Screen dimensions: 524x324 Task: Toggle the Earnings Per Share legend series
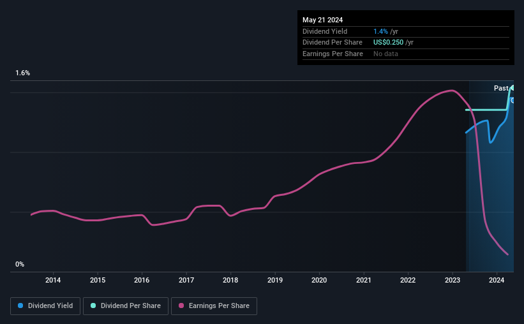pyautogui.click(x=214, y=306)
